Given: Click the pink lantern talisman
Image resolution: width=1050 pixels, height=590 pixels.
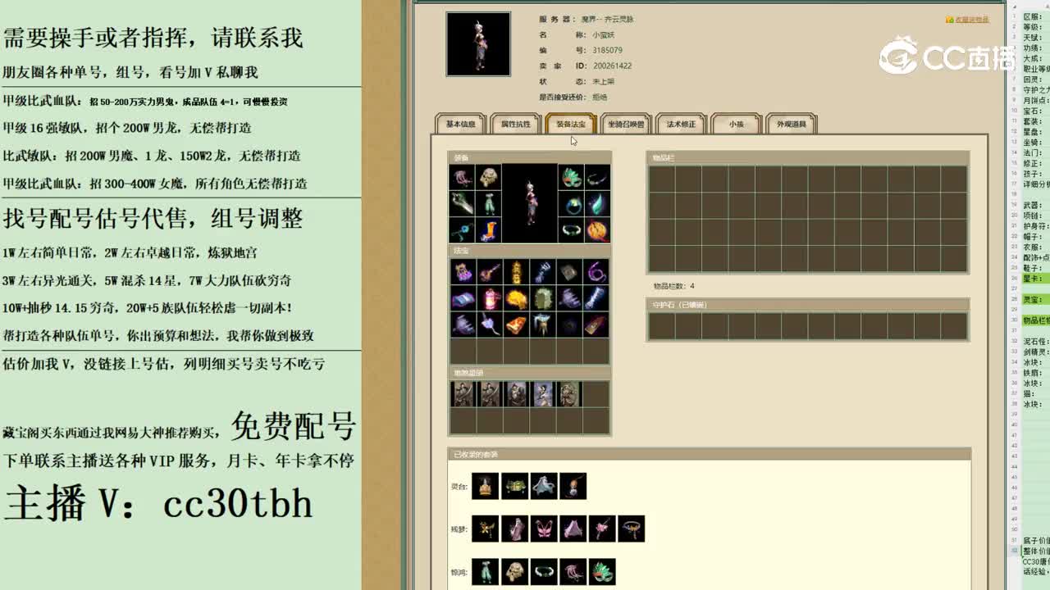Looking at the screenshot, I should click(490, 298).
